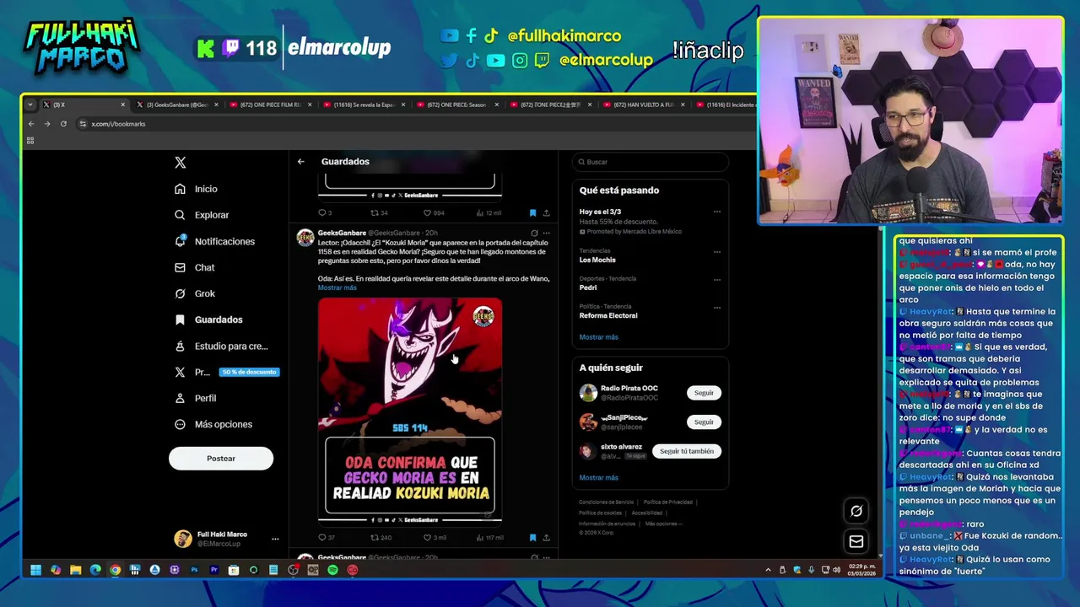Like the Moria post with 3 mil likes
The width and height of the screenshot is (1080, 607).
click(x=435, y=538)
